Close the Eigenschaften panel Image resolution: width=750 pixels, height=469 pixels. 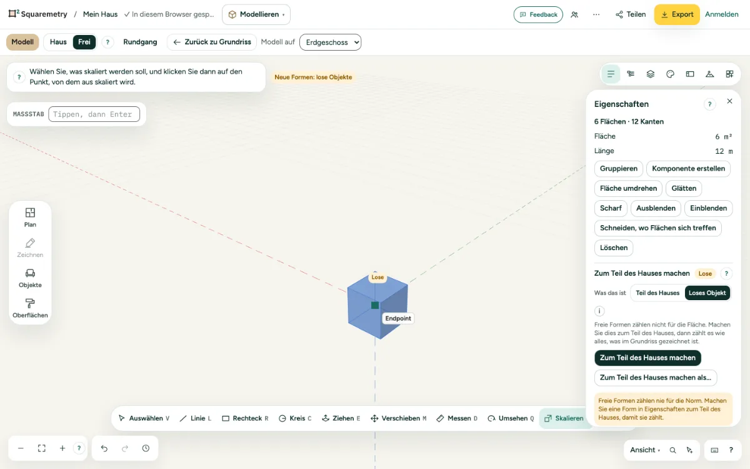click(729, 101)
